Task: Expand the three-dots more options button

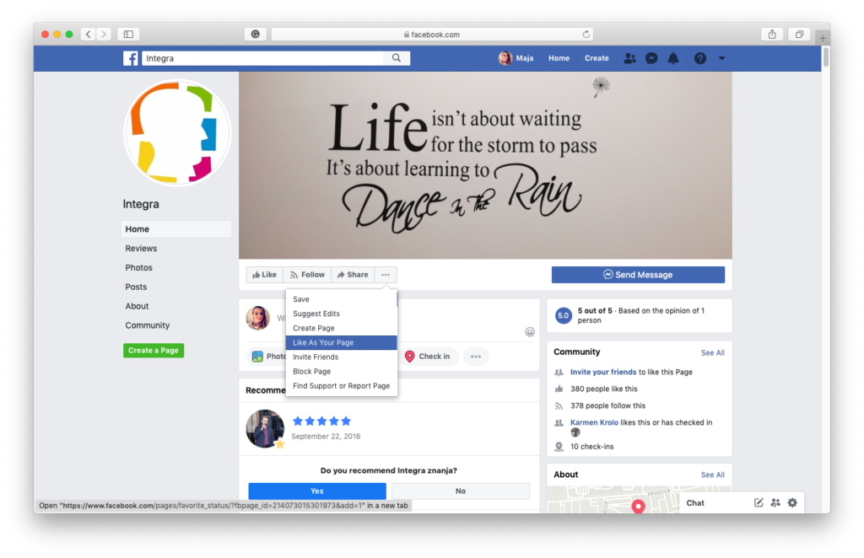Action: click(386, 275)
